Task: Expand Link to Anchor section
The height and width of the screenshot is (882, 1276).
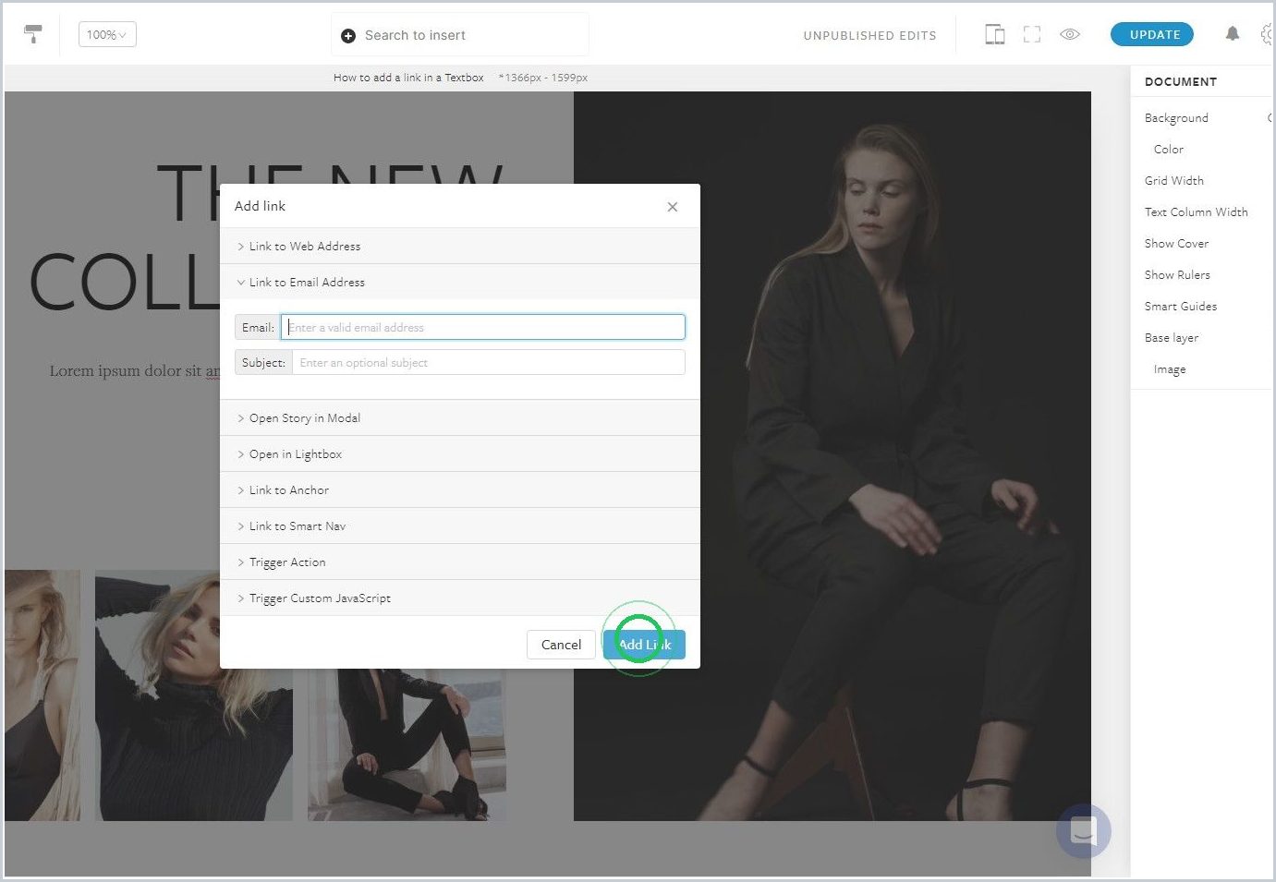Action: (x=459, y=490)
